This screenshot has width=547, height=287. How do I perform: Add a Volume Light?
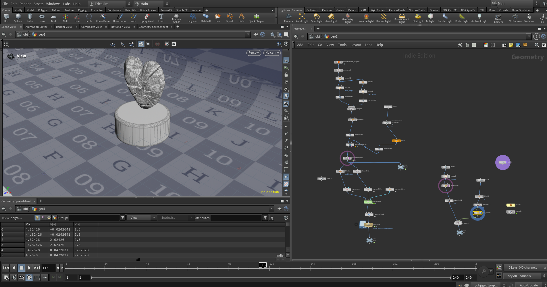coord(366,18)
